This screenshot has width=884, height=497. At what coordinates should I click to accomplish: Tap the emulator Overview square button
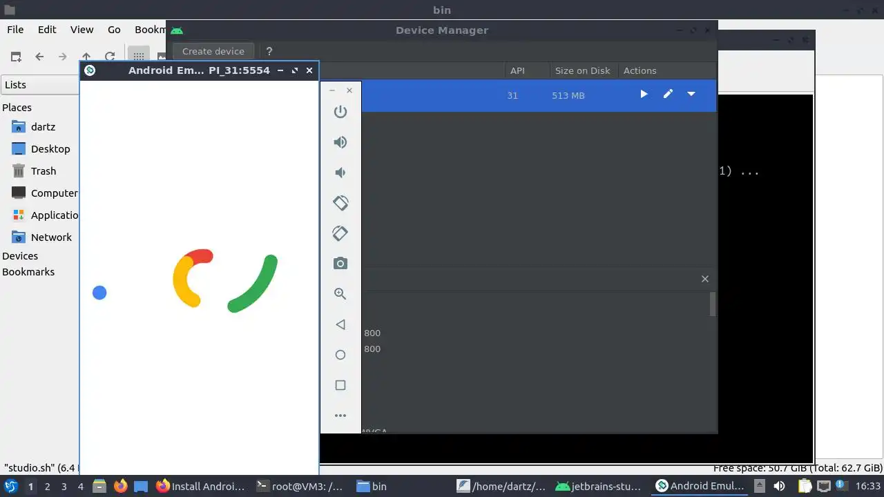340,385
